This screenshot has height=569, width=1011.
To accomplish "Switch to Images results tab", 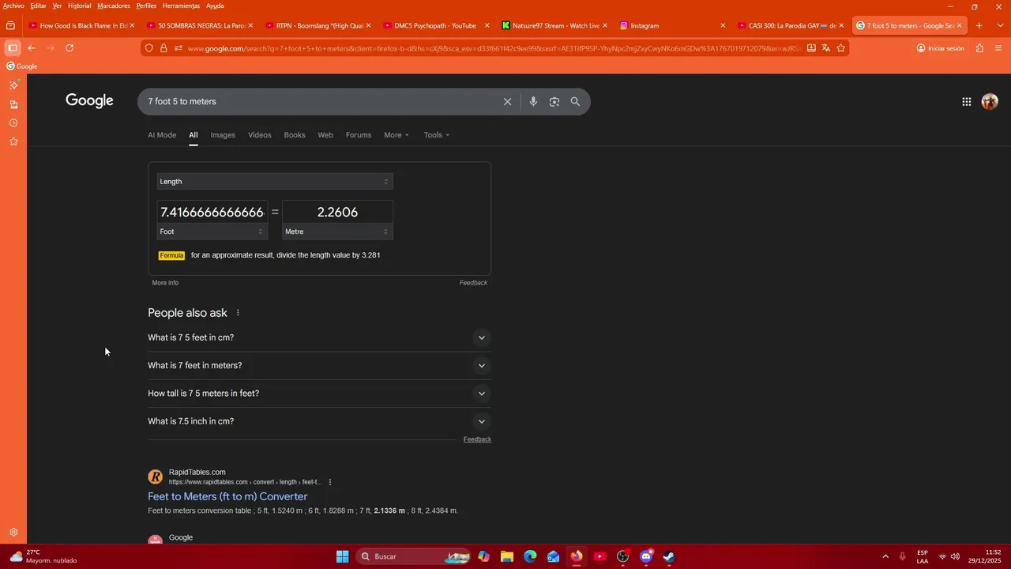I will 223,135.
